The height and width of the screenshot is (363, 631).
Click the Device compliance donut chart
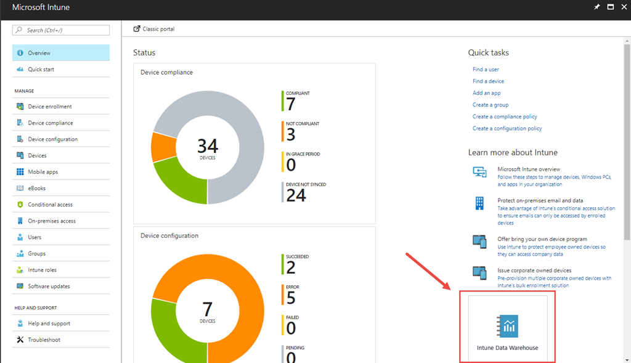pyautogui.click(x=208, y=147)
